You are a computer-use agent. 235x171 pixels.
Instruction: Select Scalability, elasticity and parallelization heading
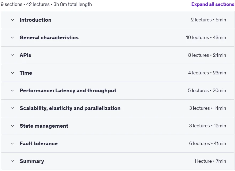click(x=70, y=108)
